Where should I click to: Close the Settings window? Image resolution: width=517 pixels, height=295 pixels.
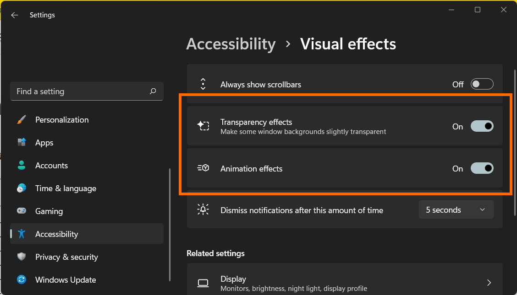pos(504,10)
